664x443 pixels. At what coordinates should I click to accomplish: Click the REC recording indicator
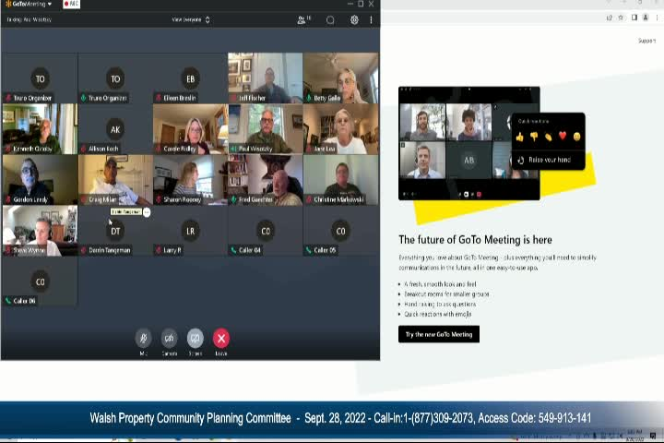click(x=70, y=4)
